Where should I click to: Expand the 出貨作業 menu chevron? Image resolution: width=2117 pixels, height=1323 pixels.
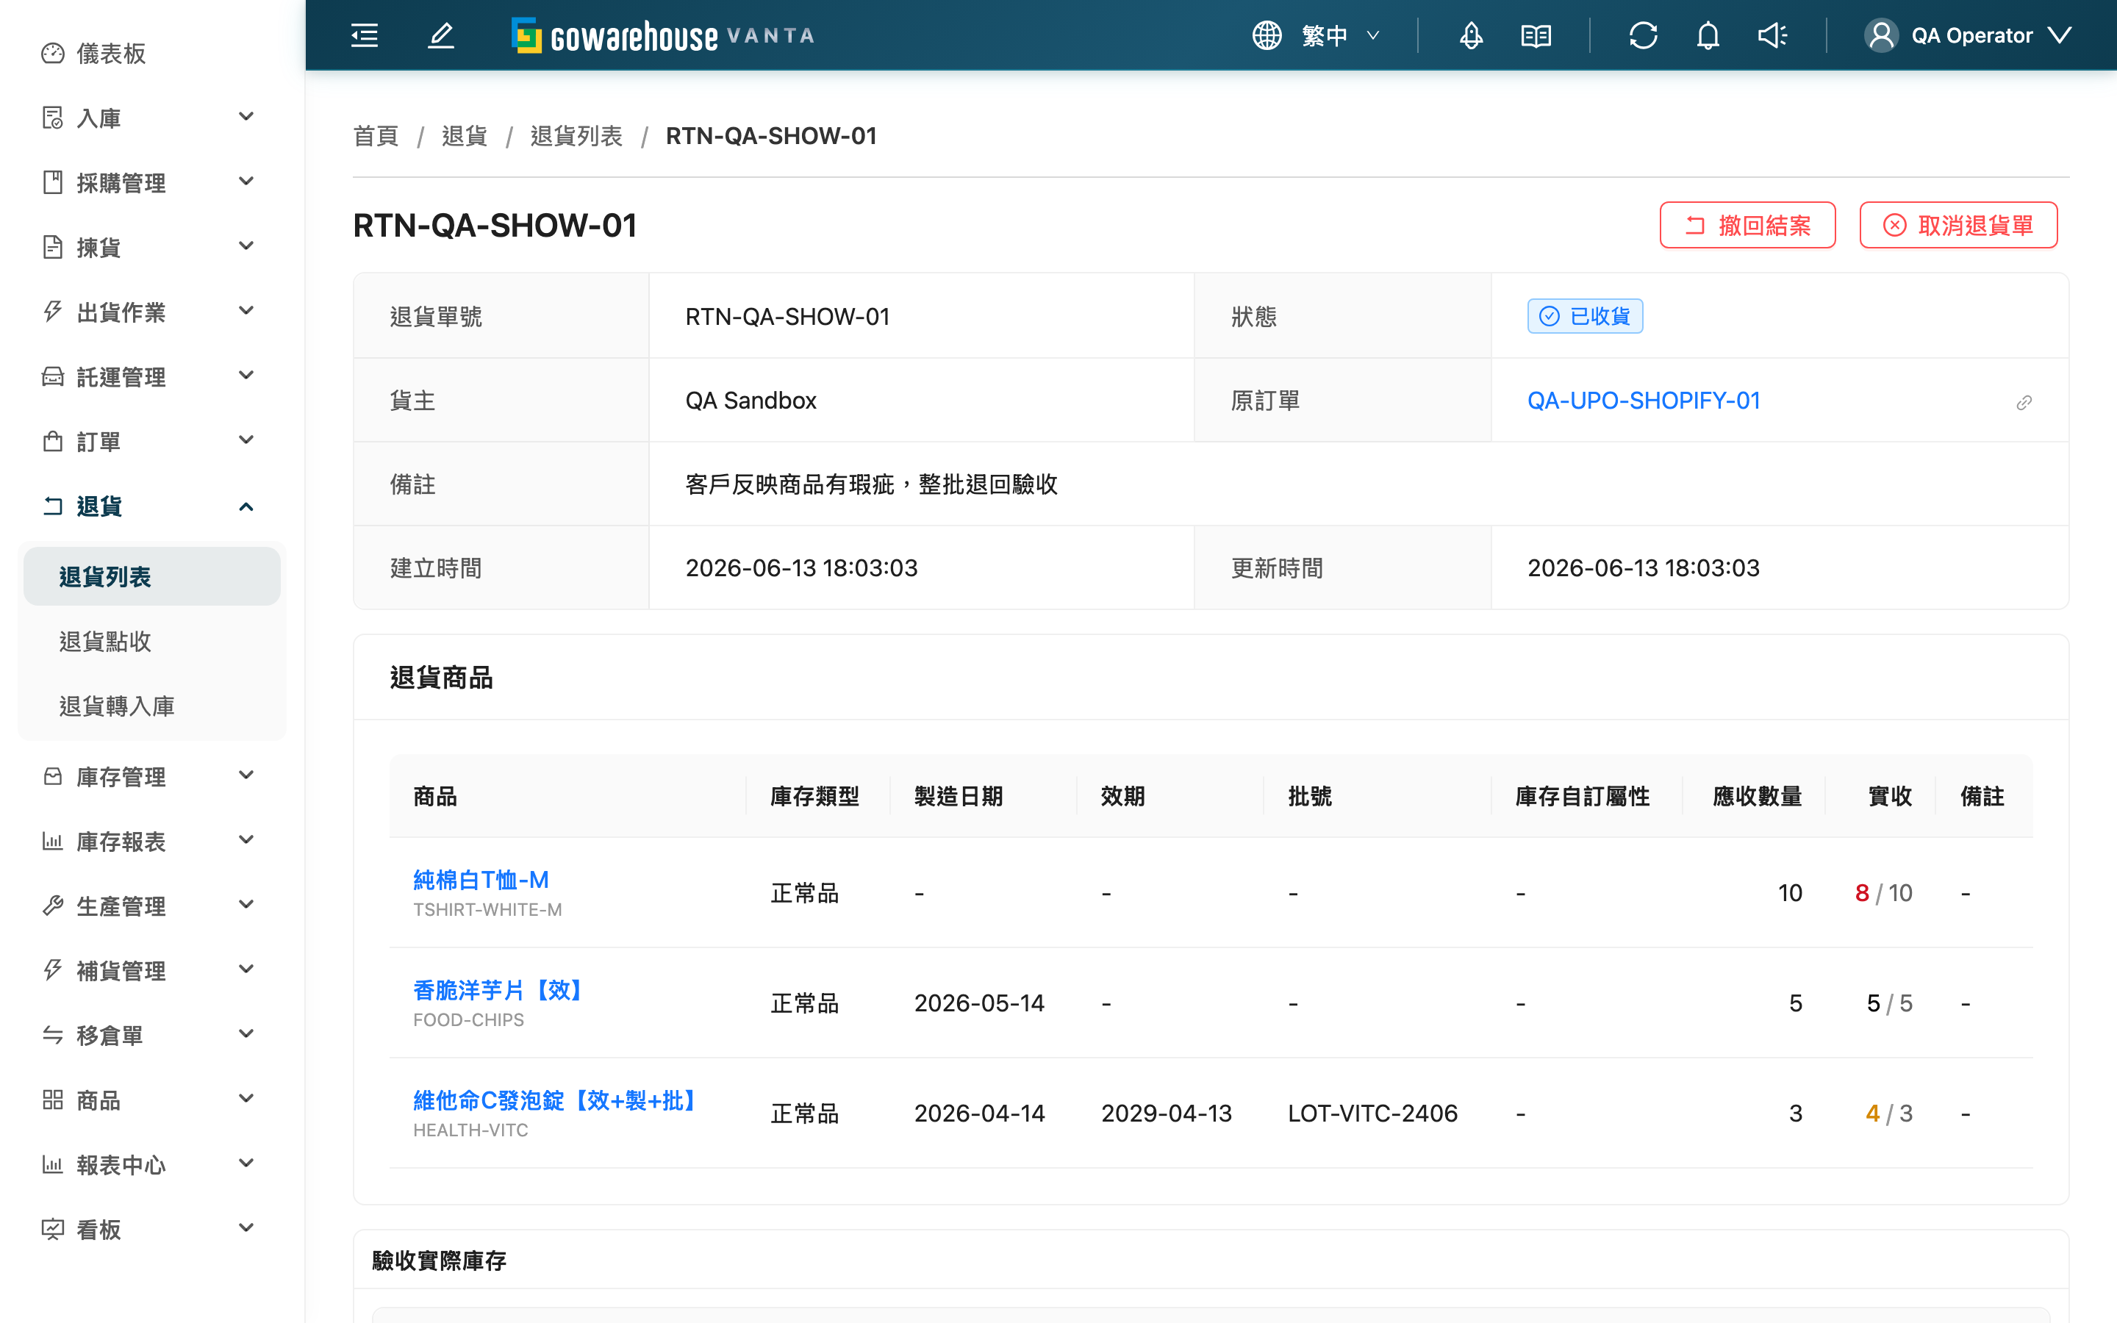(x=247, y=311)
